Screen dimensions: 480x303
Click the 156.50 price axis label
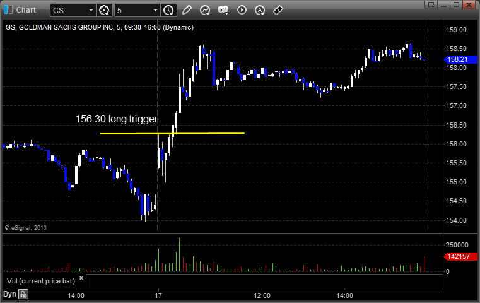pos(456,125)
